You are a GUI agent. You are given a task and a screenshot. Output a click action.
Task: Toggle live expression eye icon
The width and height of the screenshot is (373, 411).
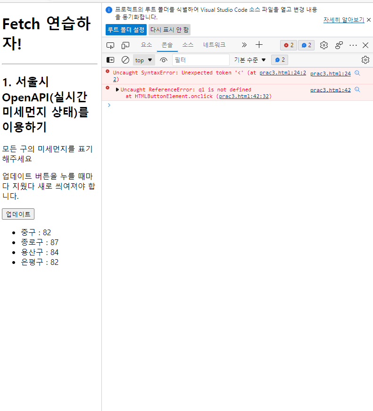(164, 60)
